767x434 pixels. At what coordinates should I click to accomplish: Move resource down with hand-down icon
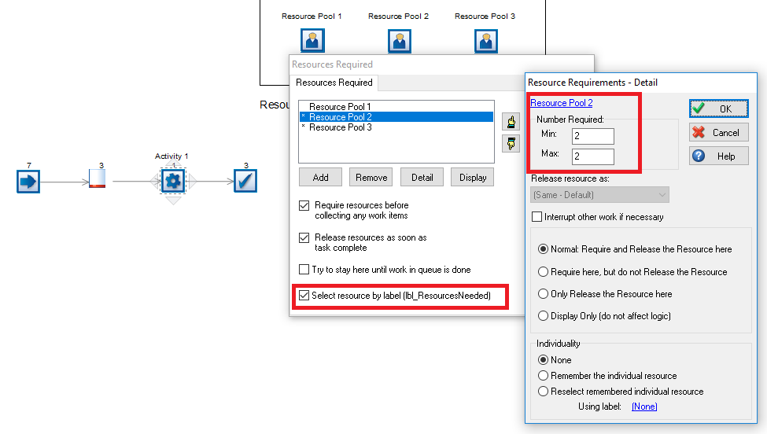511,143
